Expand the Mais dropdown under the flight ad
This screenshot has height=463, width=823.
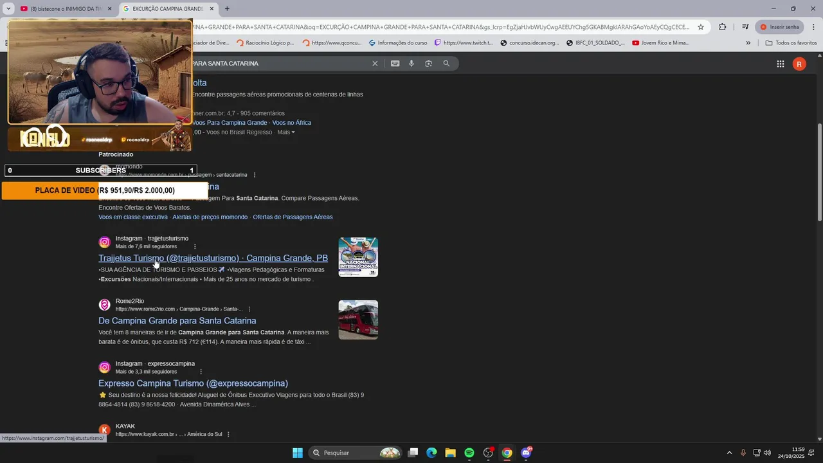point(286,132)
